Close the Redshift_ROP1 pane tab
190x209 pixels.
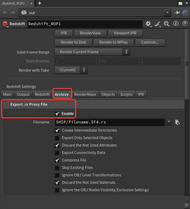tap(31, 4)
